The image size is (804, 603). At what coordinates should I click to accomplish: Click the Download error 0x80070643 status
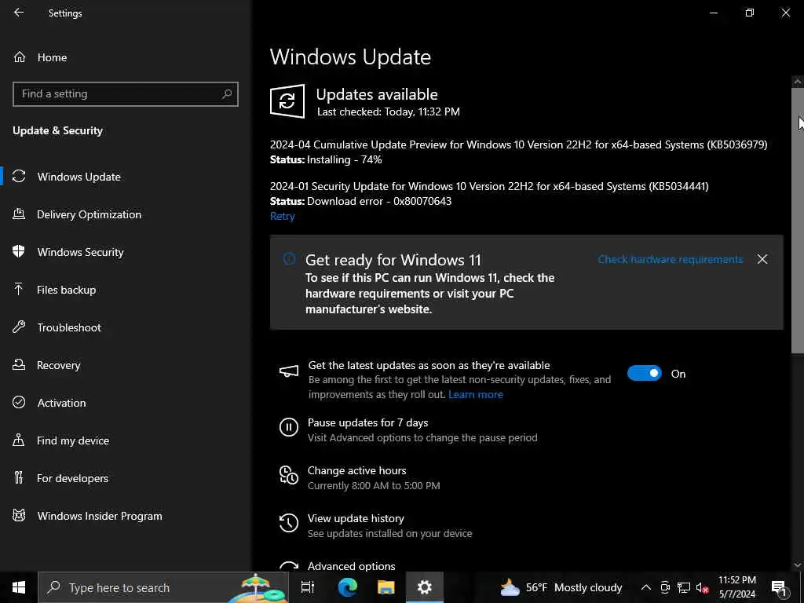pyautogui.click(x=379, y=201)
